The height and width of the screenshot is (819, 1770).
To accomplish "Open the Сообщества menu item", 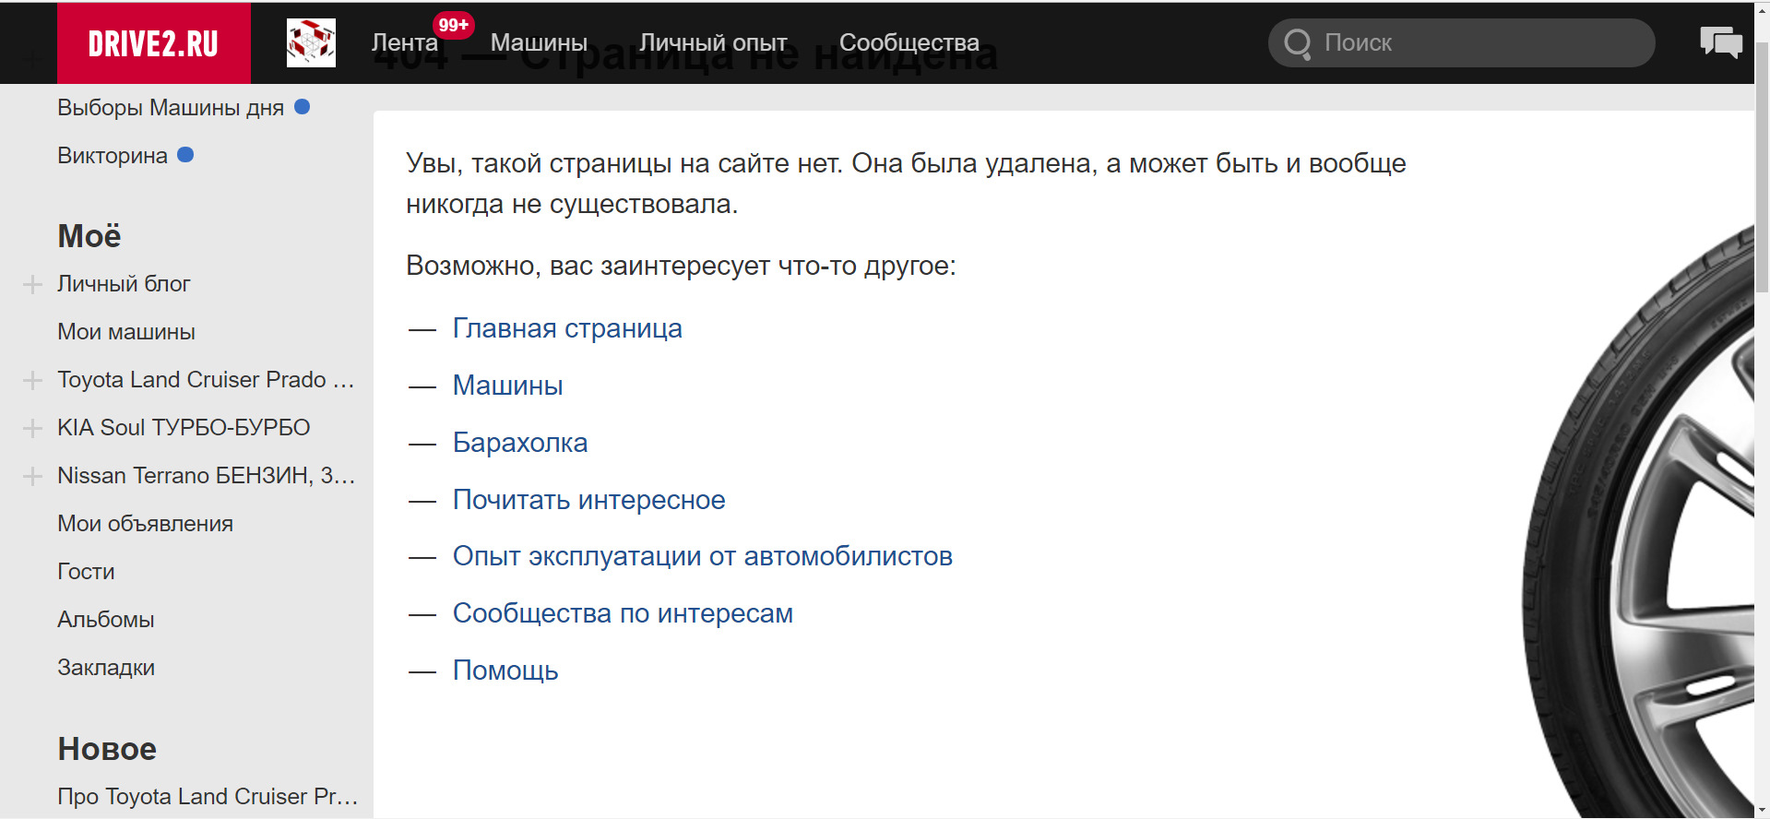I will pos(909,42).
